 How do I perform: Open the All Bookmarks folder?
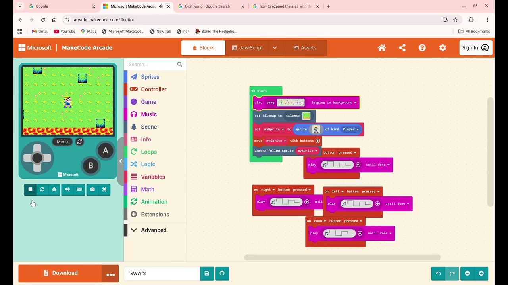point(474,32)
